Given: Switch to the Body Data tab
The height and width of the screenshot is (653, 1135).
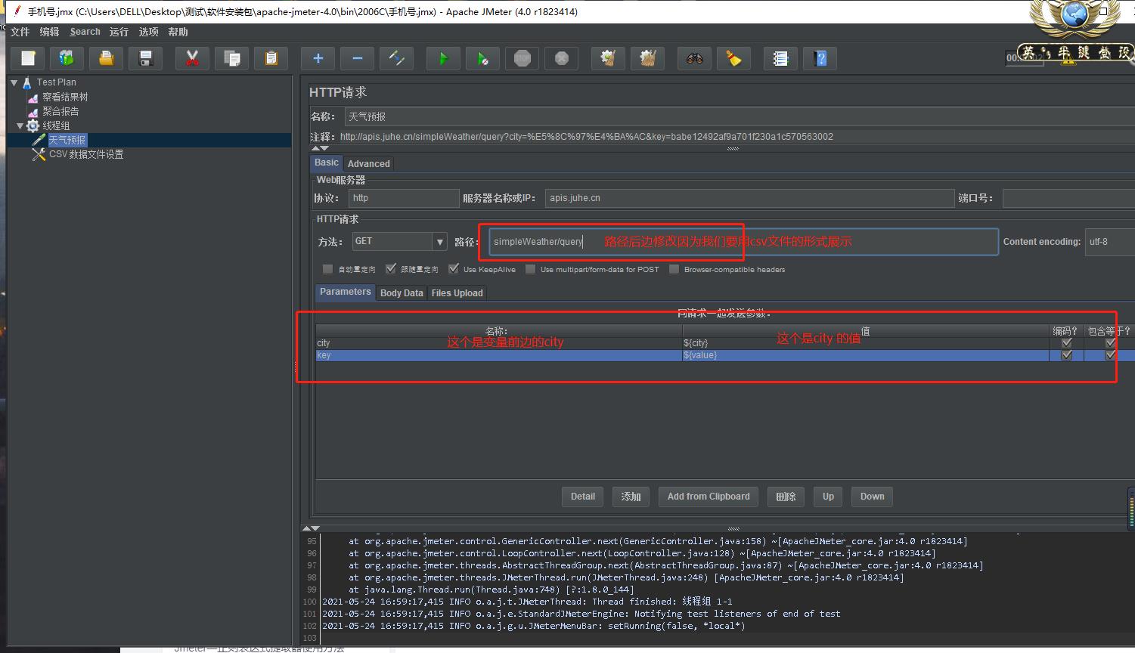Looking at the screenshot, I should pos(402,293).
